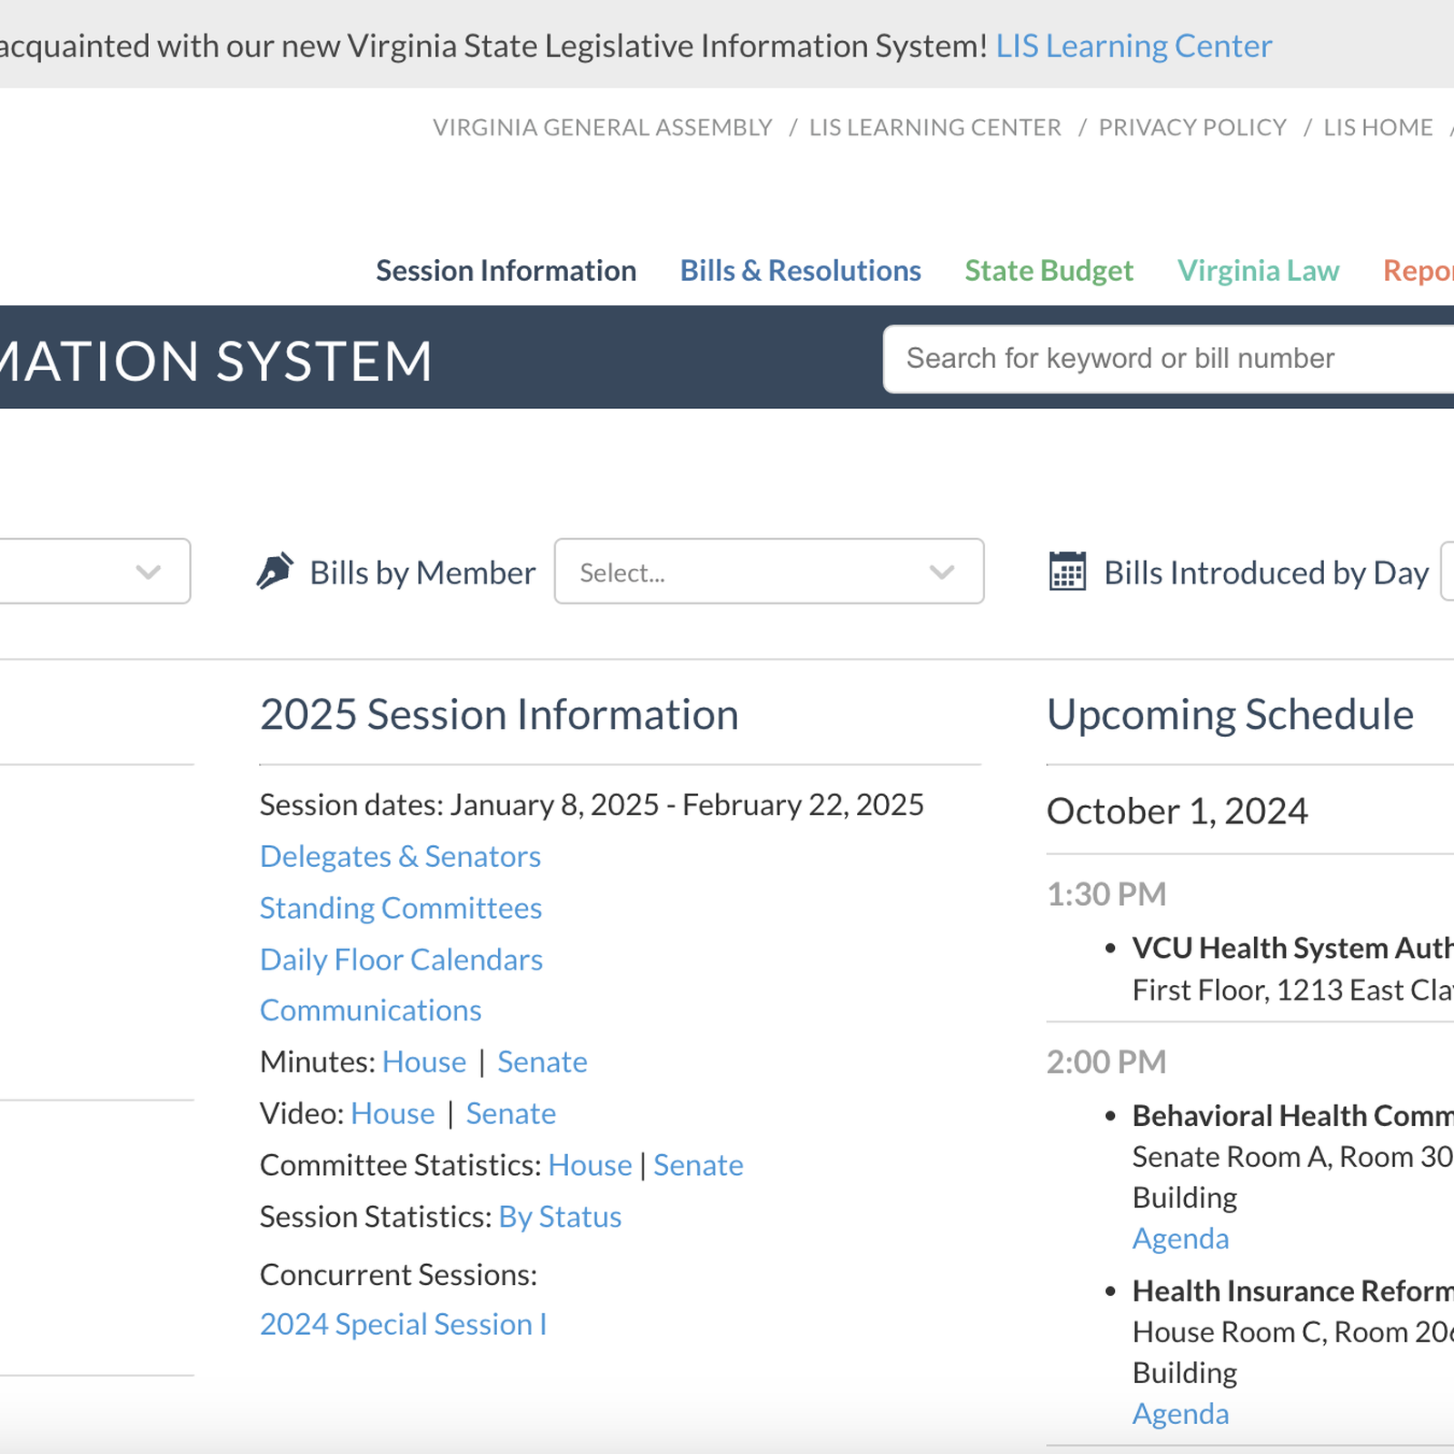
Task: Go to the Virginia Law menu
Action: click(x=1258, y=271)
